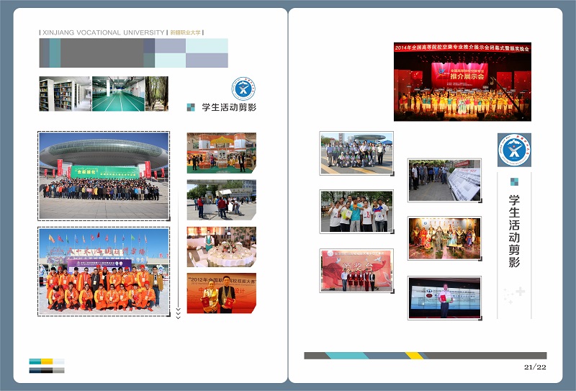
Task: Click the small square icon above the vertical title
Action: click(514, 182)
